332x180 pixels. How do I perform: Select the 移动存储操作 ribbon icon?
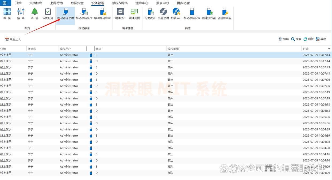click(84, 14)
